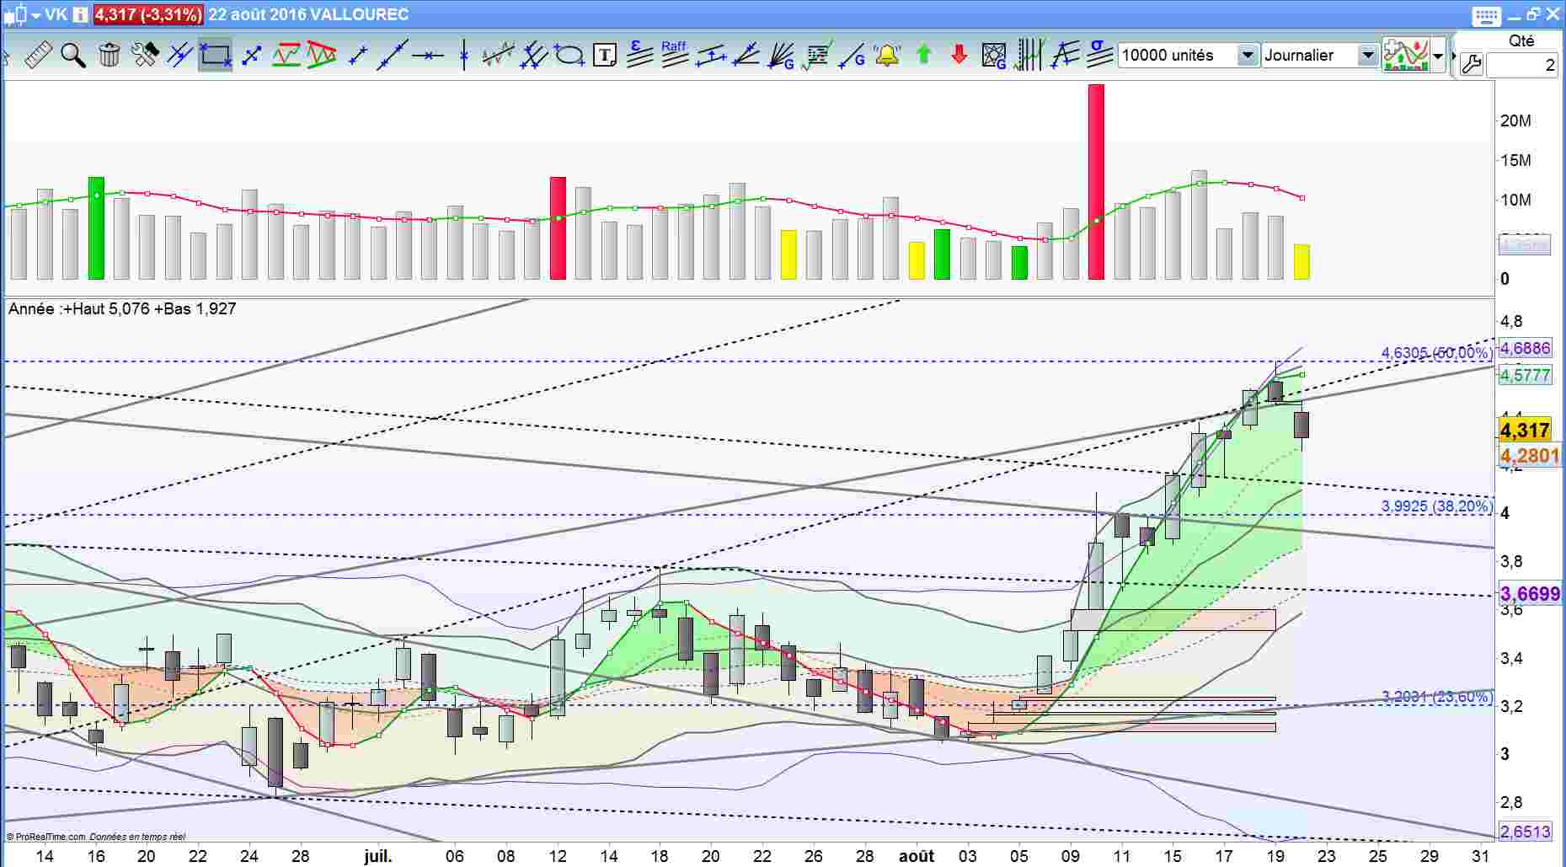Select the sigma standard deviation channel tool
The height and width of the screenshot is (867, 1566).
(x=1099, y=54)
